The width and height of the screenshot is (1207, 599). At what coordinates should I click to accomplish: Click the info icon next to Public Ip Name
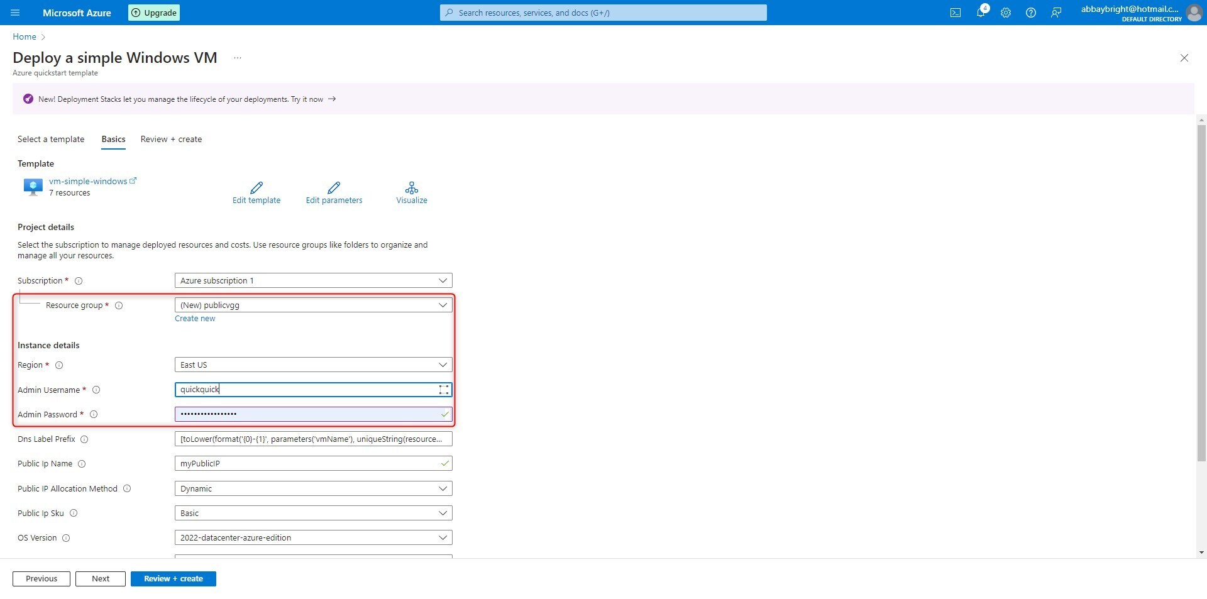(x=82, y=464)
